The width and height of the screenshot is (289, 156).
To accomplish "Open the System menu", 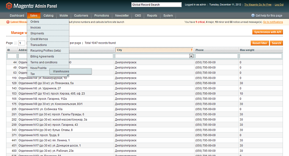I will tap(168, 16).
